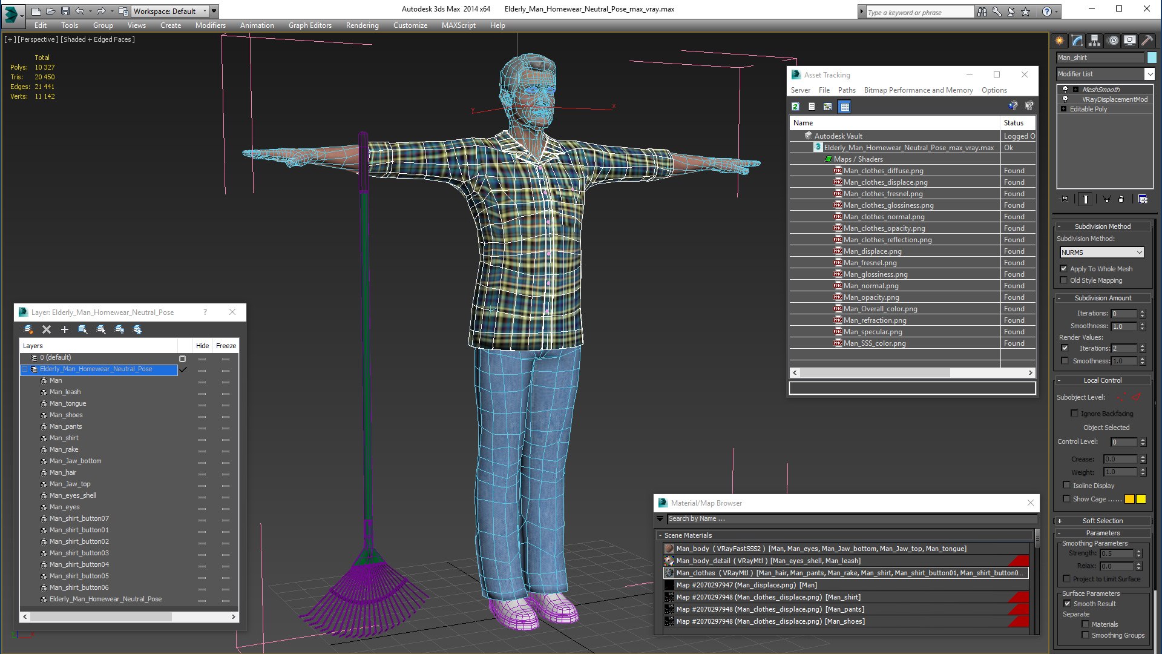Enable Isoline Display checkbox
Viewport: 1162px width, 654px height.
point(1066,485)
